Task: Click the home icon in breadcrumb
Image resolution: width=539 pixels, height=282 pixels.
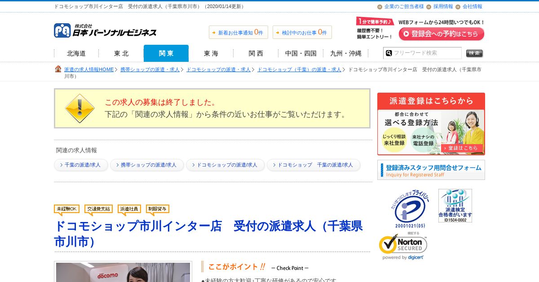Action: 58,69
